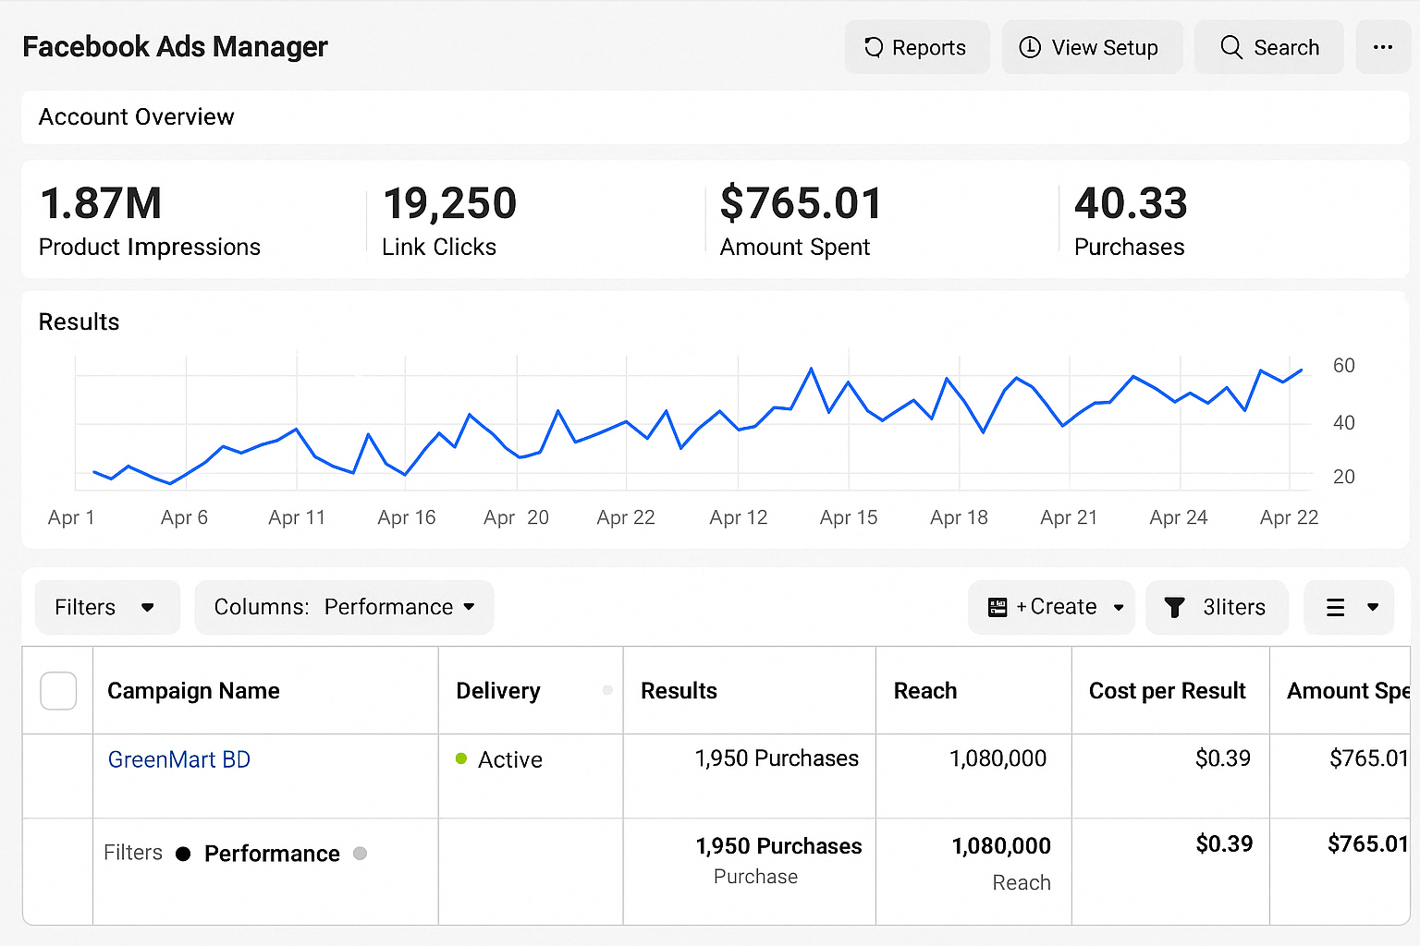Click the 40.33 Purchases metric
The width and height of the screenshot is (1420, 946).
(x=1131, y=221)
